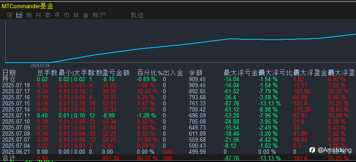Click the 百分比% column header

click(x=150, y=73)
